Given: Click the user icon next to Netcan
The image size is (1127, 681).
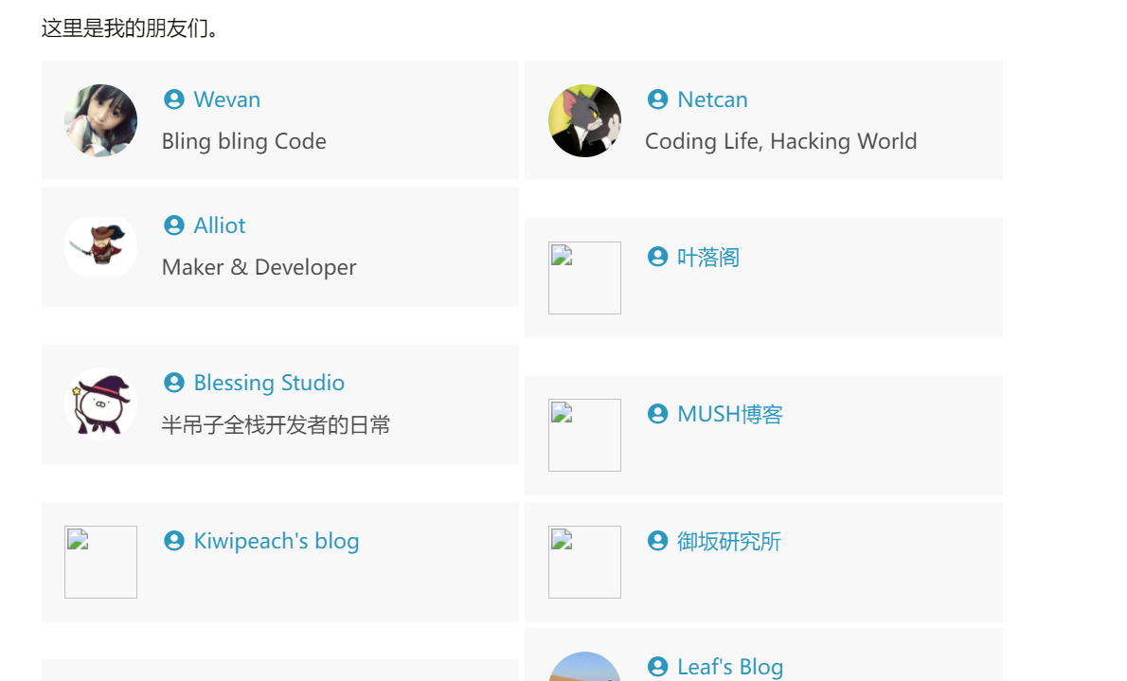Looking at the screenshot, I should (x=657, y=99).
